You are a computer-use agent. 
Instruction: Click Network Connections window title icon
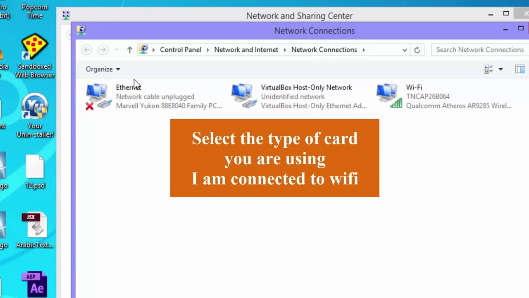(x=81, y=30)
